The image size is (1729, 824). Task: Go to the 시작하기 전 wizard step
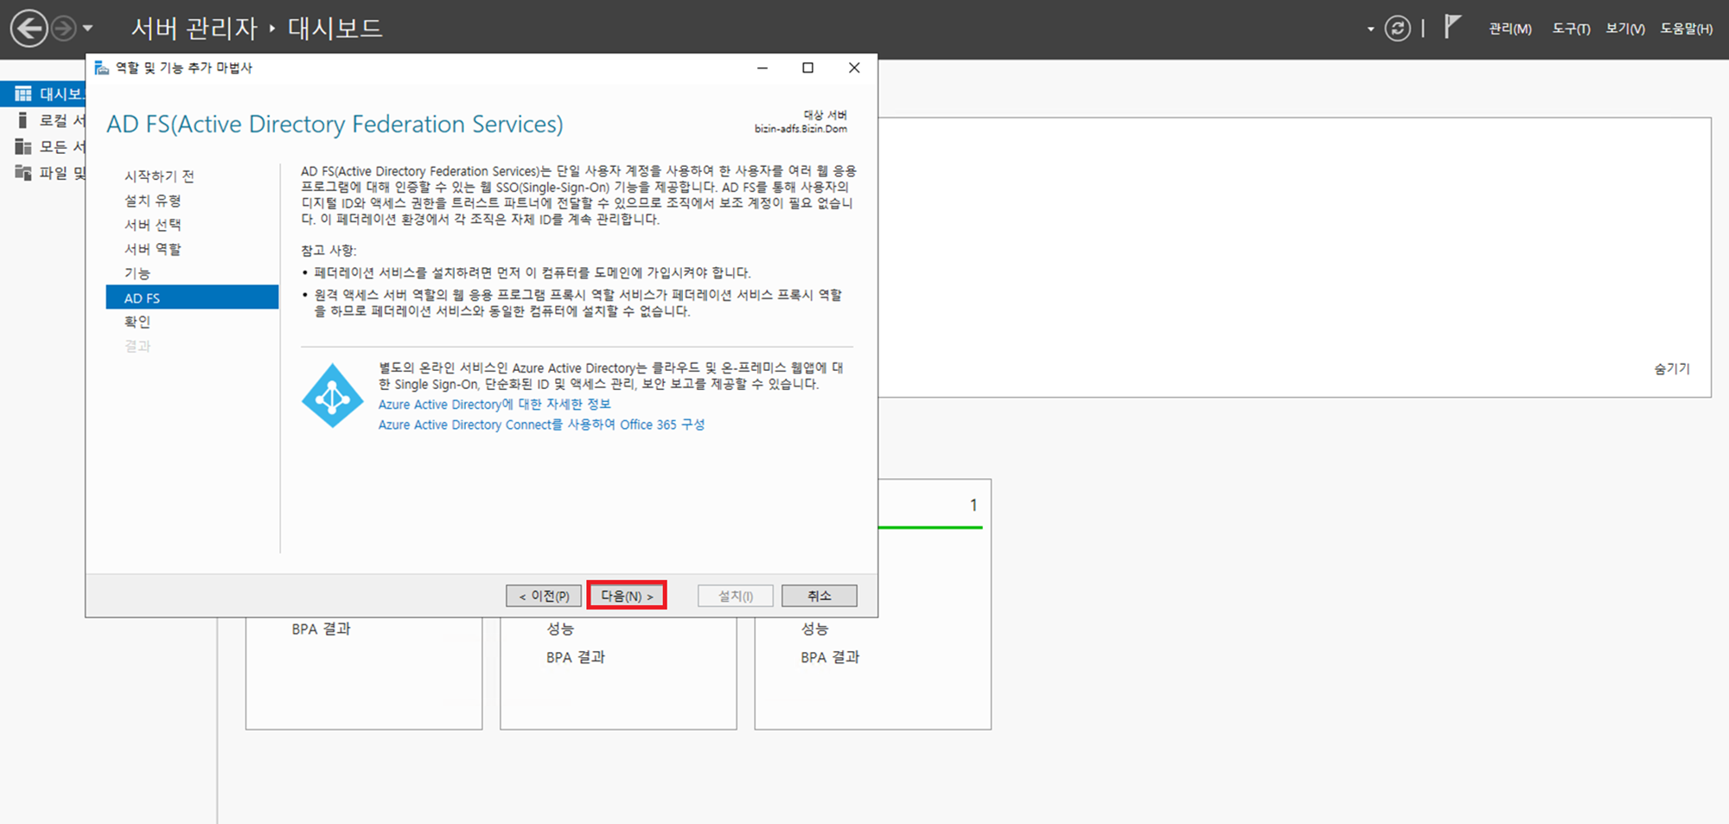click(159, 176)
